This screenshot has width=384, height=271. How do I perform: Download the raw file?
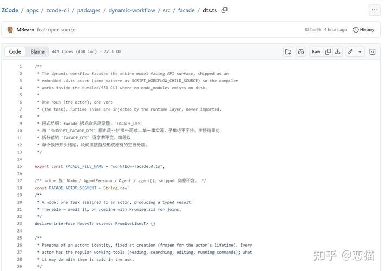[x=337, y=51]
